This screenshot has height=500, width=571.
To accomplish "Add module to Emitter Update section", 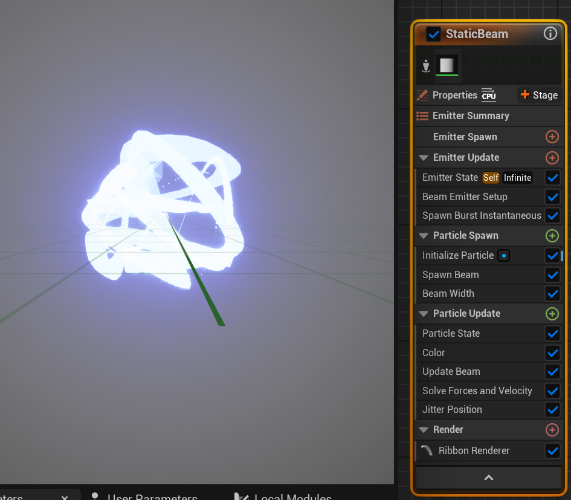I will (x=552, y=158).
